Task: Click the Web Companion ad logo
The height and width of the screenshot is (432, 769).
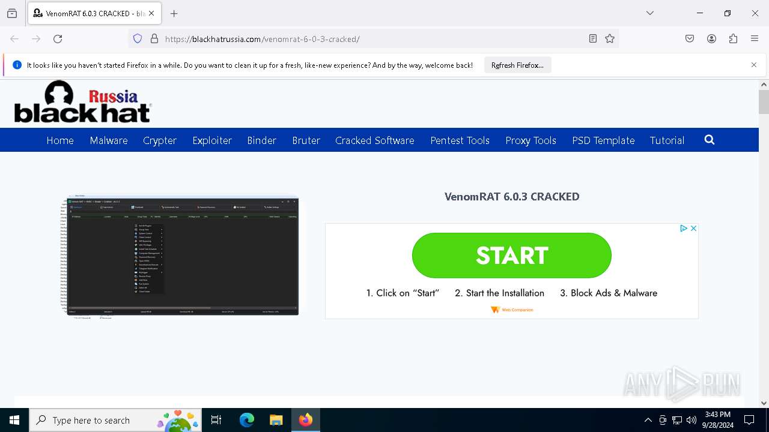Action: (512, 310)
